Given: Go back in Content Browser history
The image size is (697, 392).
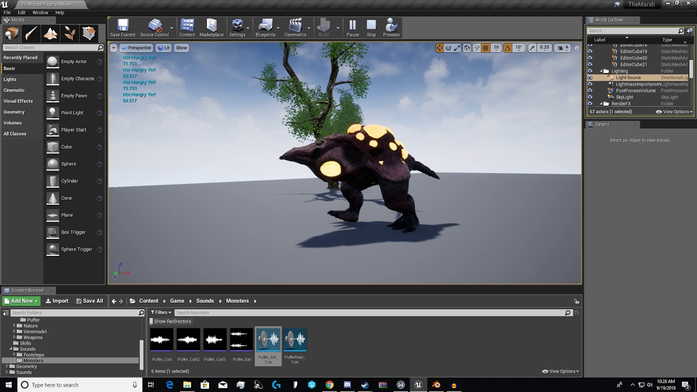Looking at the screenshot, I should tap(114, 301).
